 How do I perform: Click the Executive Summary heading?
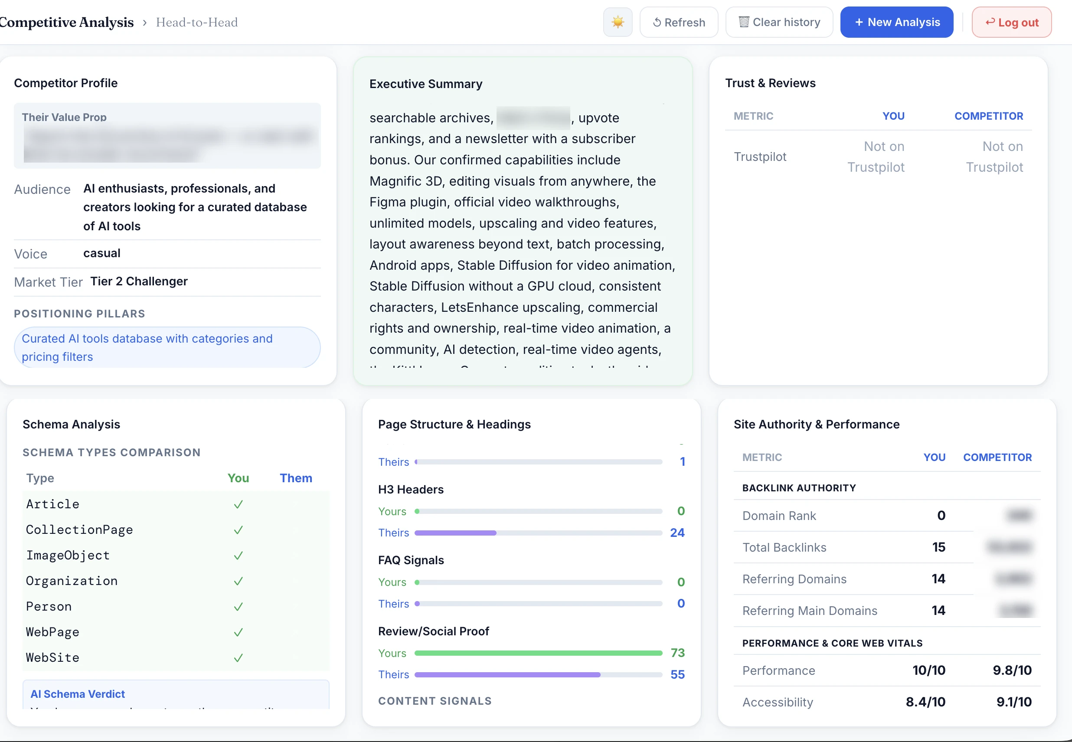click(426, 84)
